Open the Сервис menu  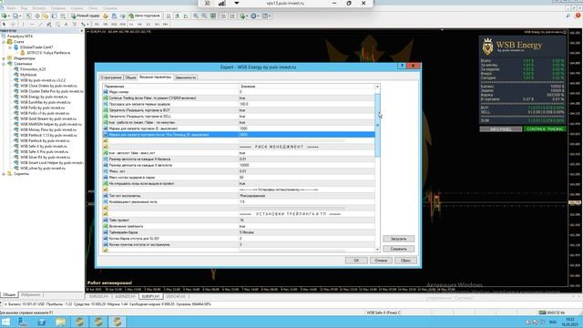[77, 8]
